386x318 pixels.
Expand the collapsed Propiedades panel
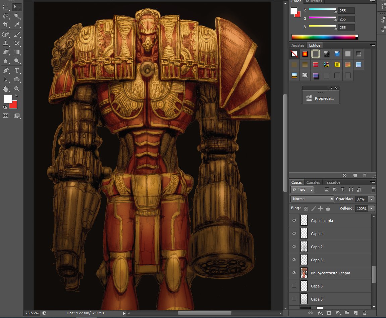point(331,88)
